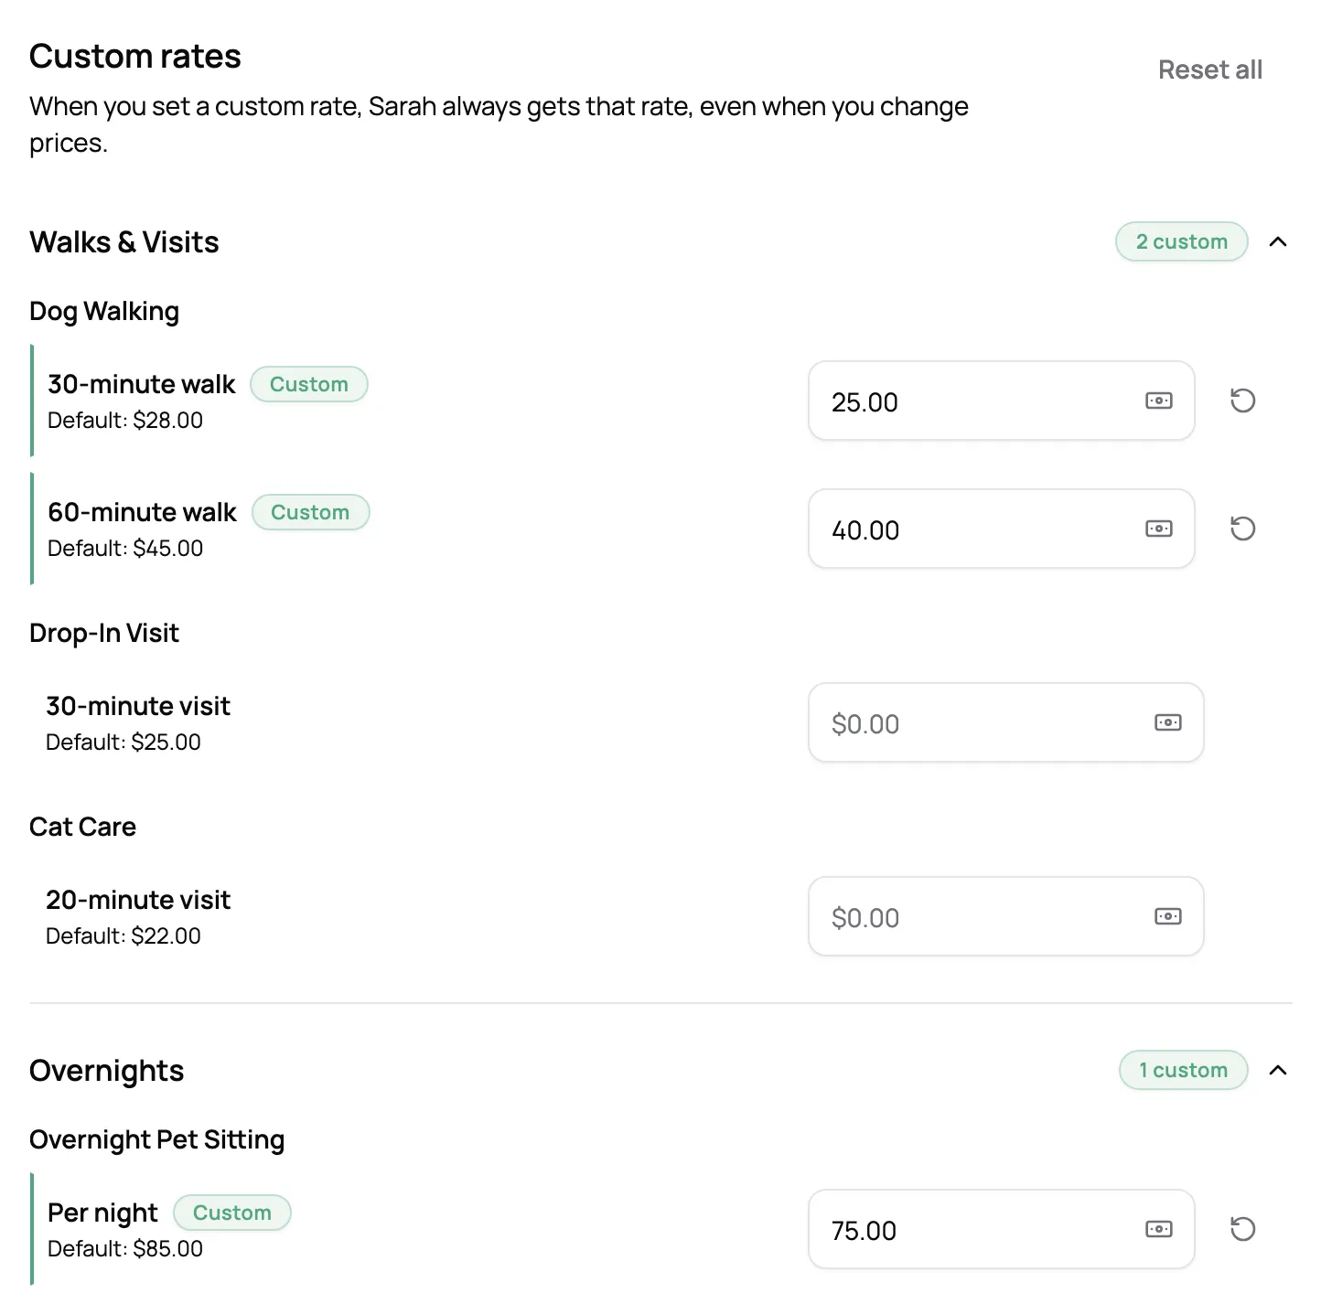Click the Dog Walking subheading
Image resolution: width=1321 pixels, height=1293 pixels.
[104, 312]
